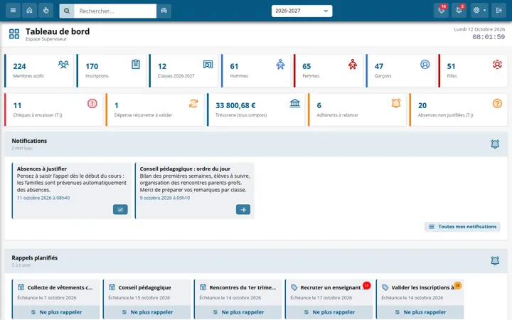
Task: Click the alert icon on Chèques à encaisser
Action: tap(92, 104)
